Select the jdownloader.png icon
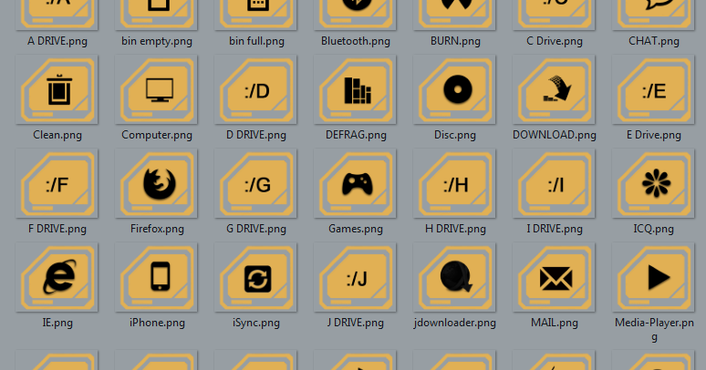 click(455, 277)
